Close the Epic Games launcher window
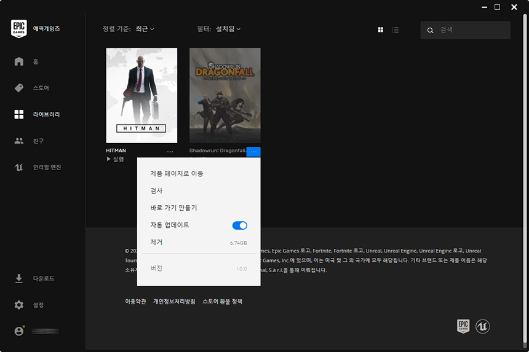This screenshot has height=352, width=529. pyautogui.click(x=514, y=7)
